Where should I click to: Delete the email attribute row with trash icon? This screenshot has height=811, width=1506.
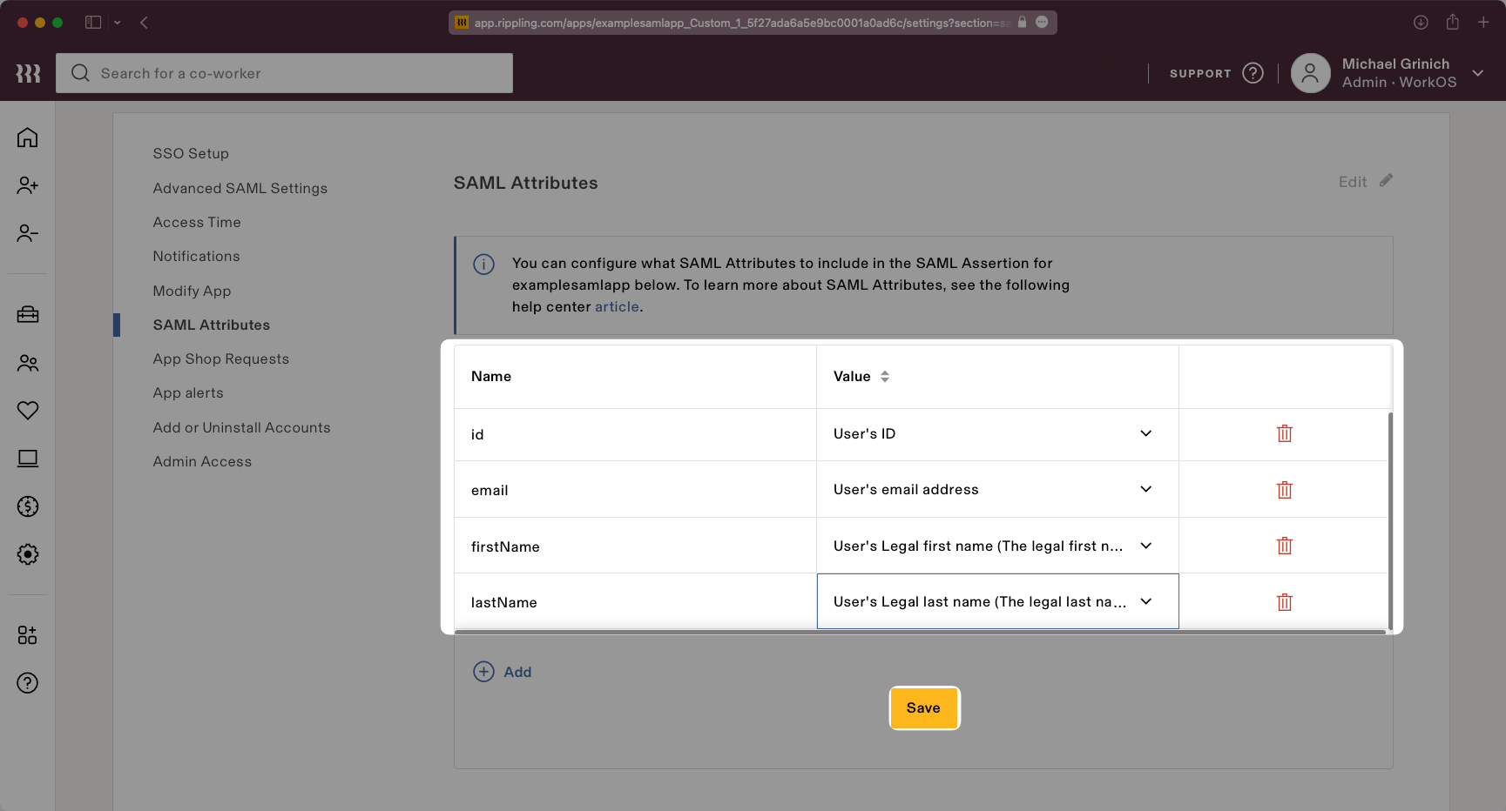click(1284, 490)
